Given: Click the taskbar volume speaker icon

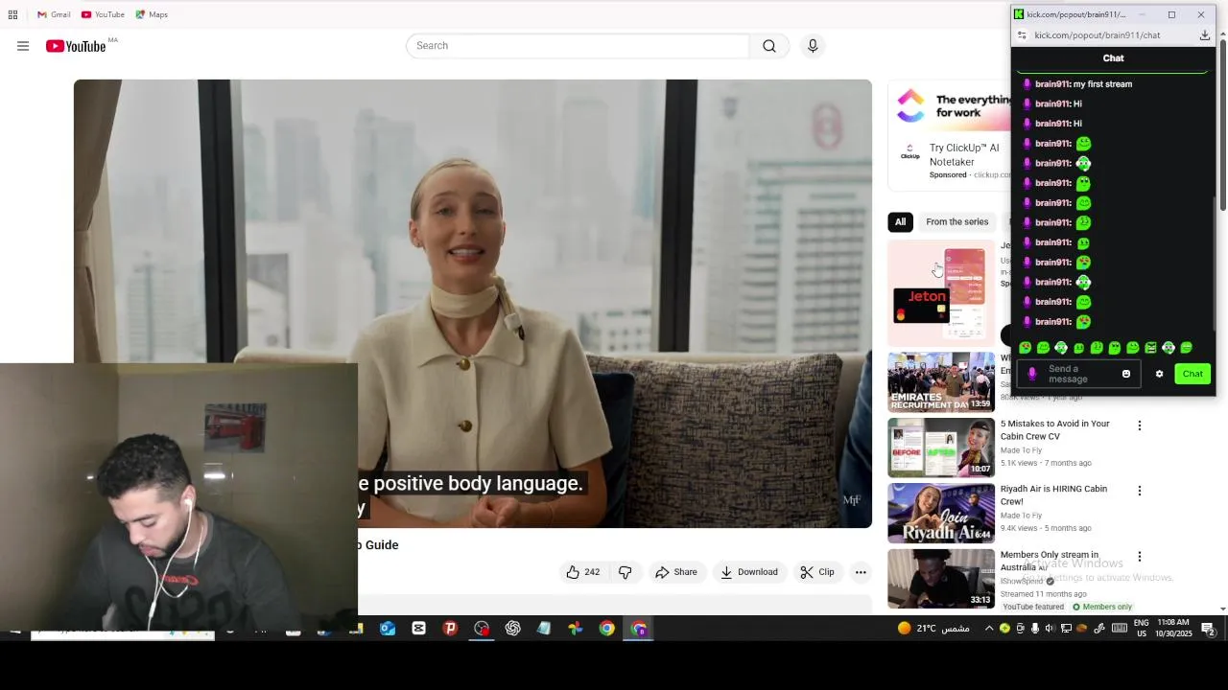Looking at the screenshot, I should tap(1050, 629).
